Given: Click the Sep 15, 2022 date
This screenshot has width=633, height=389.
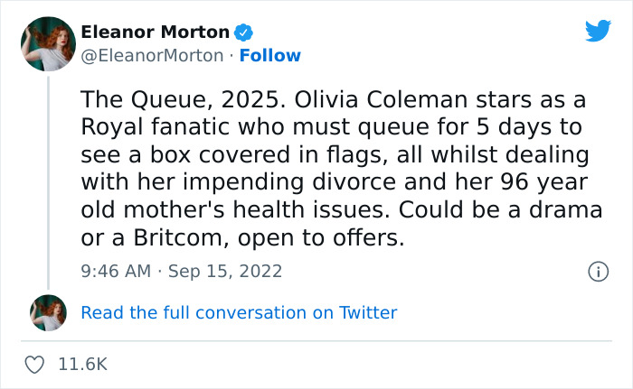Looking at the screenshot, I should [x=226, y=271].
